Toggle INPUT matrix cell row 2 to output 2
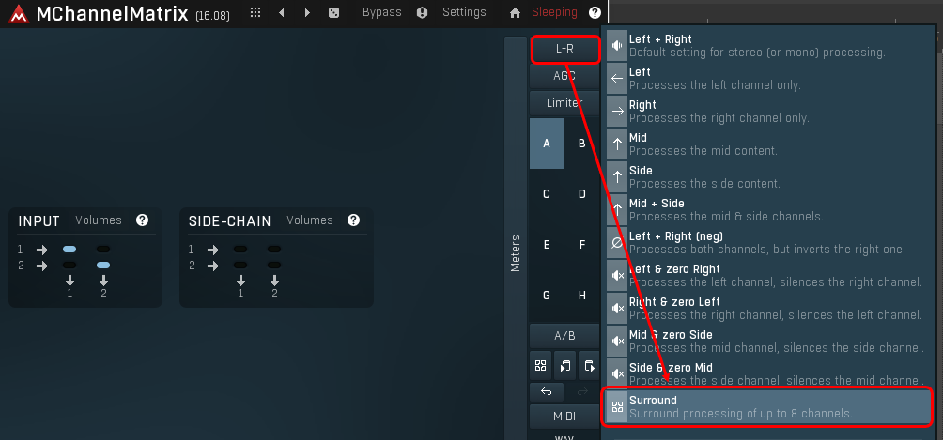The image size is (943, 440). (x=103, y=266)
